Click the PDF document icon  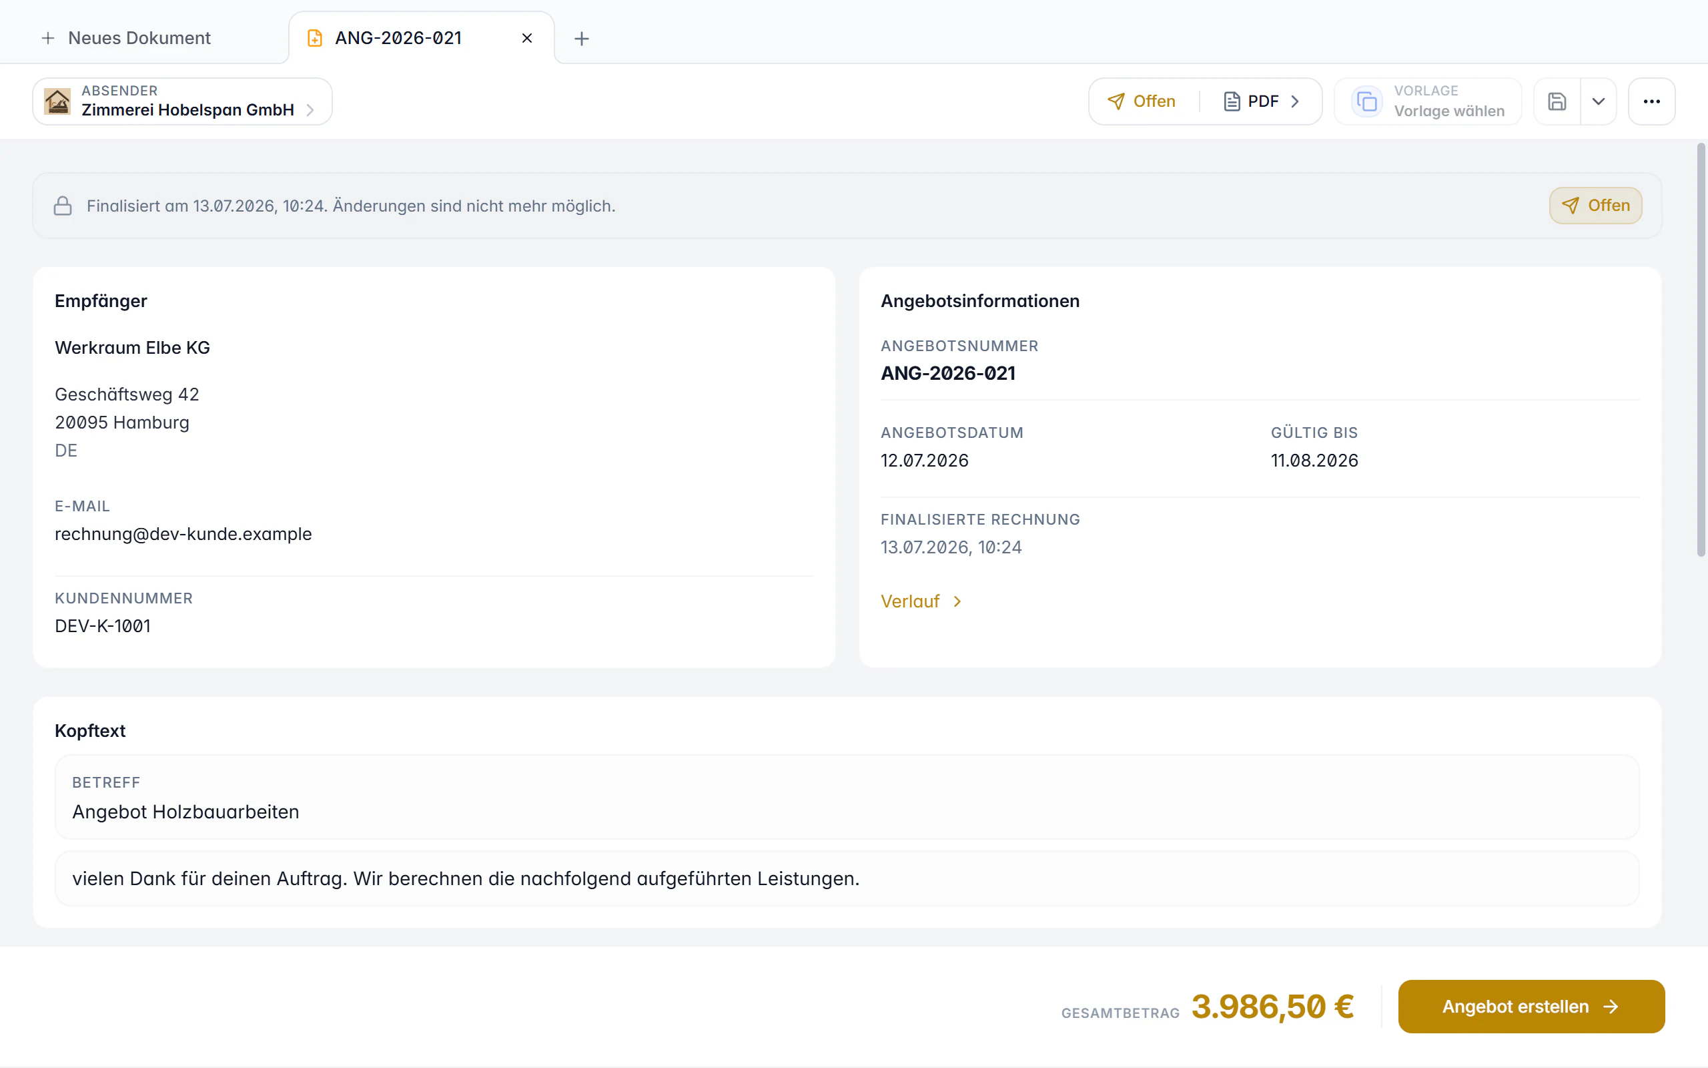pyautogui.click(x=1232, y=101)
